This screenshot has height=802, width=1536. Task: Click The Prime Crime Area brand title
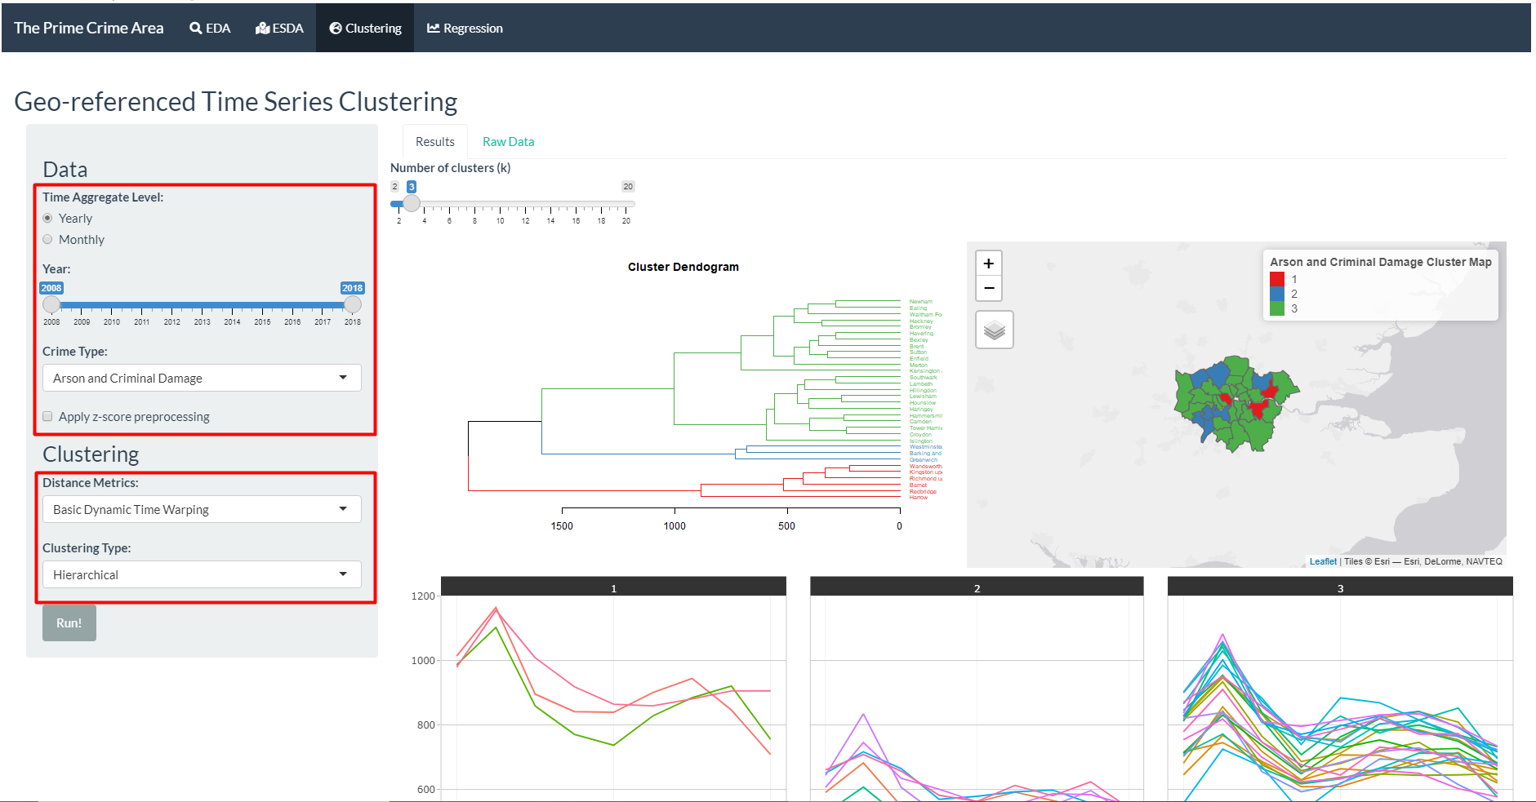pyautogui.click(x=89, y=29)
